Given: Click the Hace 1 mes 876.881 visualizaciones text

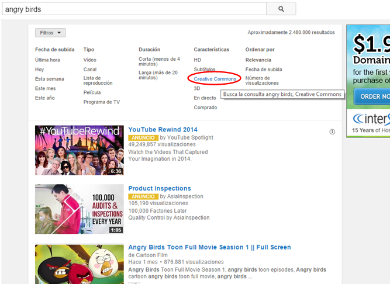Looking at the screenshot, I should (x=176, y=262).
